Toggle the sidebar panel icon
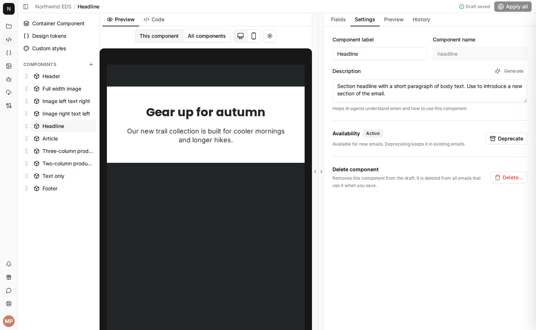The height and width of the screenshot is (330, 536). coord(26,7)
